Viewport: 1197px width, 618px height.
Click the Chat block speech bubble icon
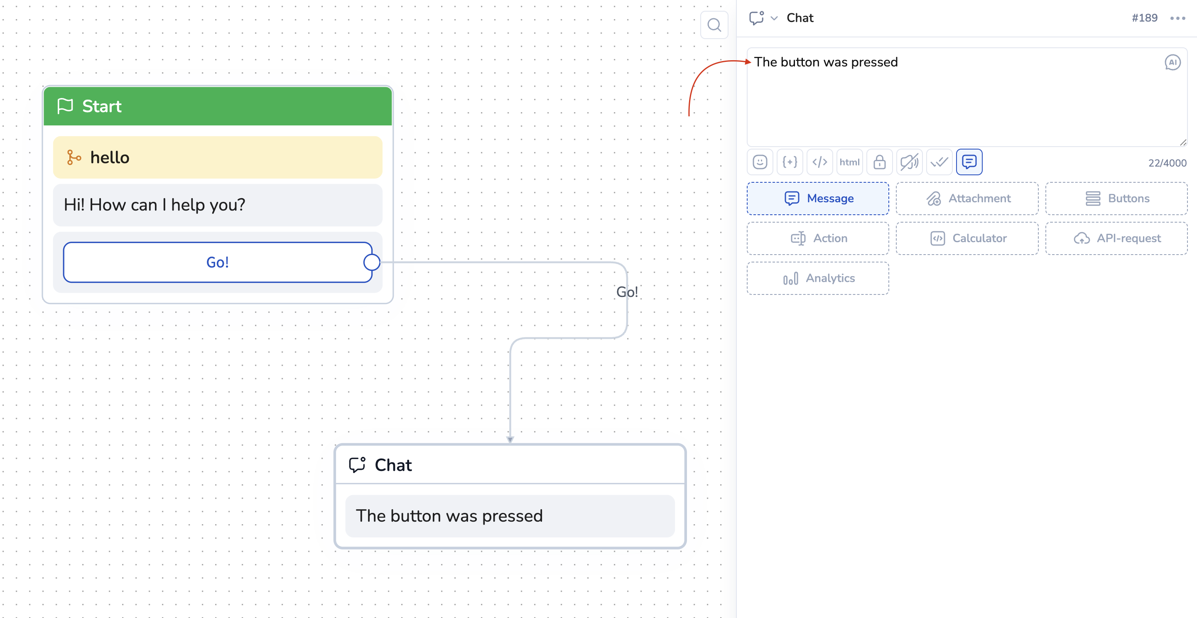pos(357,465)
